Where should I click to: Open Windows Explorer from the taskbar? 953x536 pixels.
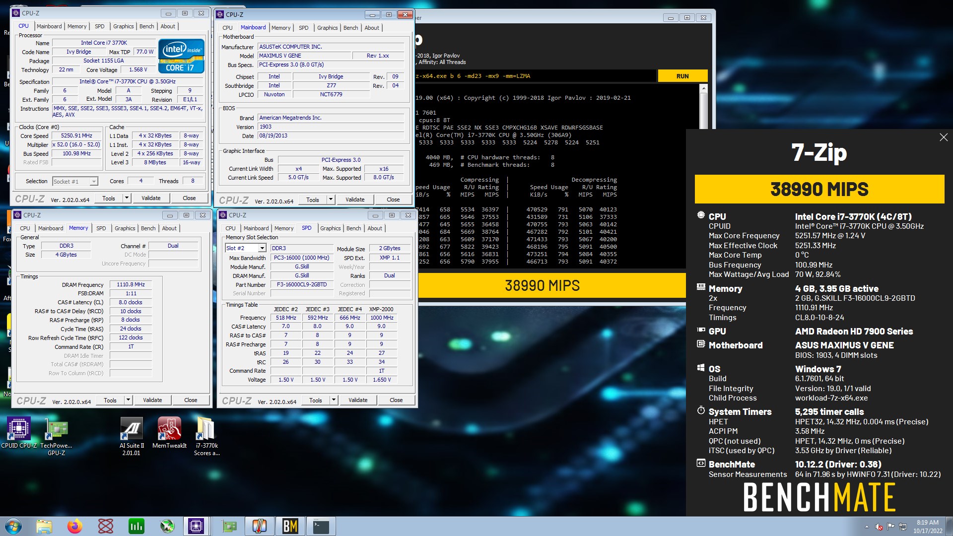44,526
